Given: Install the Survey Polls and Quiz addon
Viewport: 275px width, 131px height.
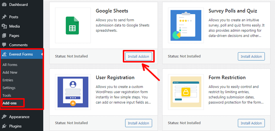Looking at the screenshot, I should tap(251, 56).
